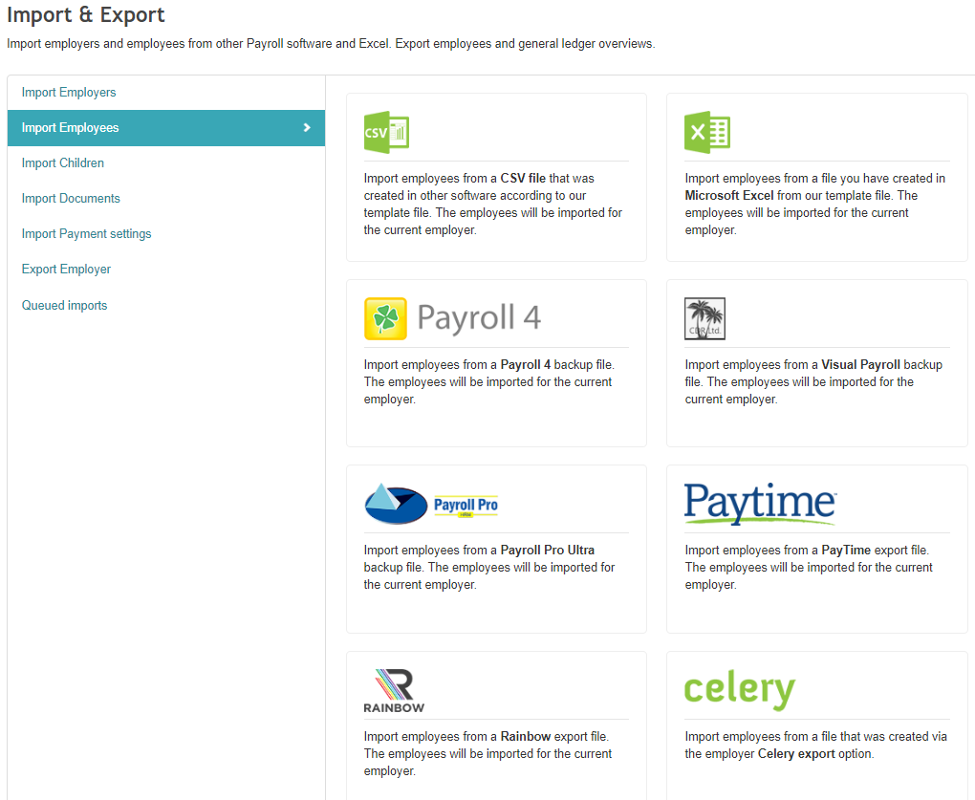Click the green celery logo
Viewport: 975px width, 800px height.
click(739, 689)
